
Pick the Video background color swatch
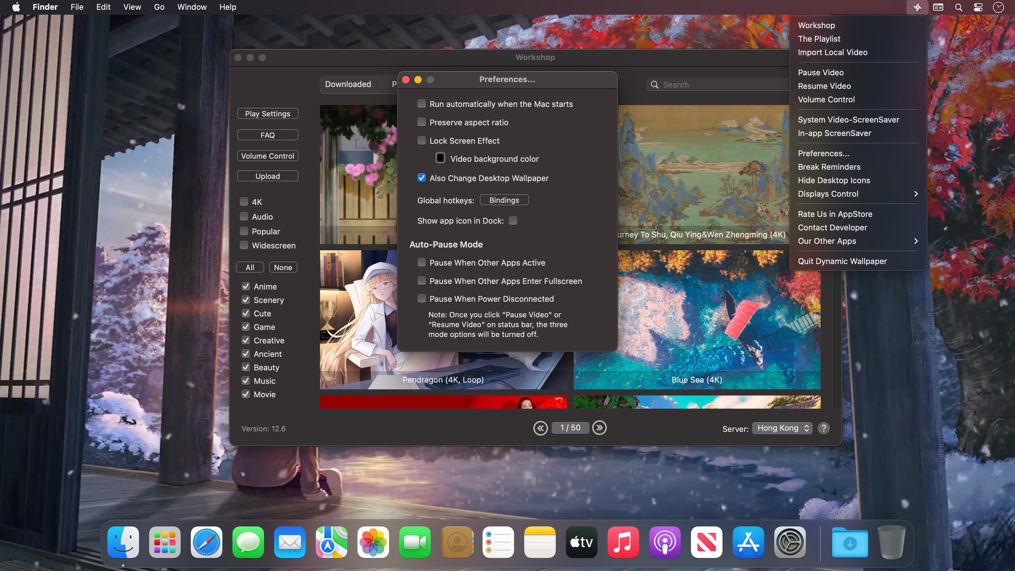(x=440, y=158)
